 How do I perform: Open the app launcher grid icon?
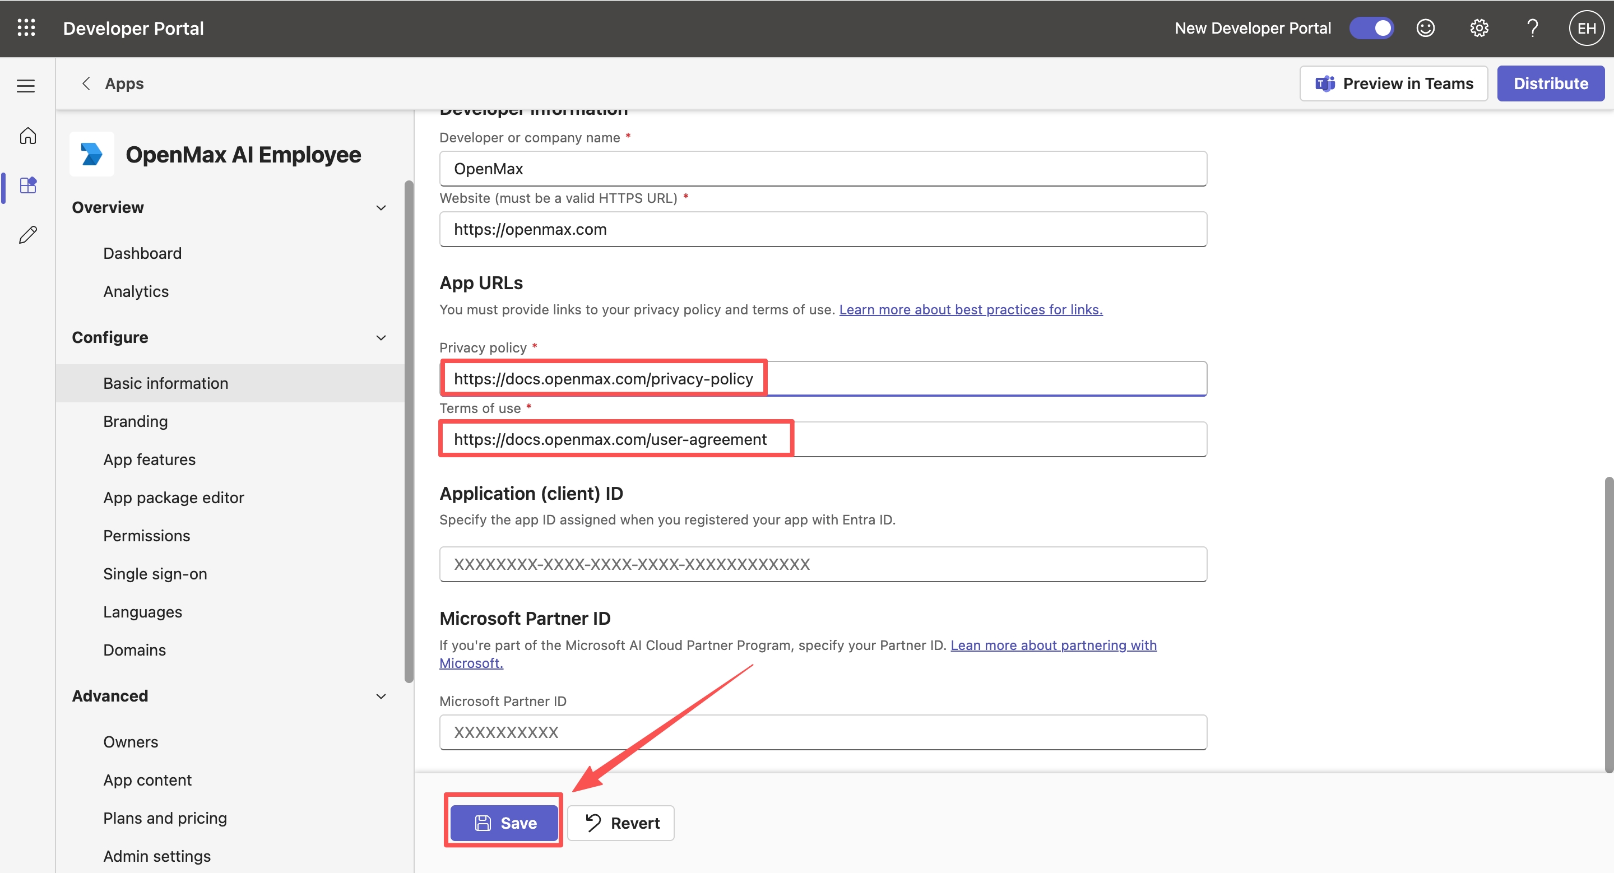click(26, 28)
